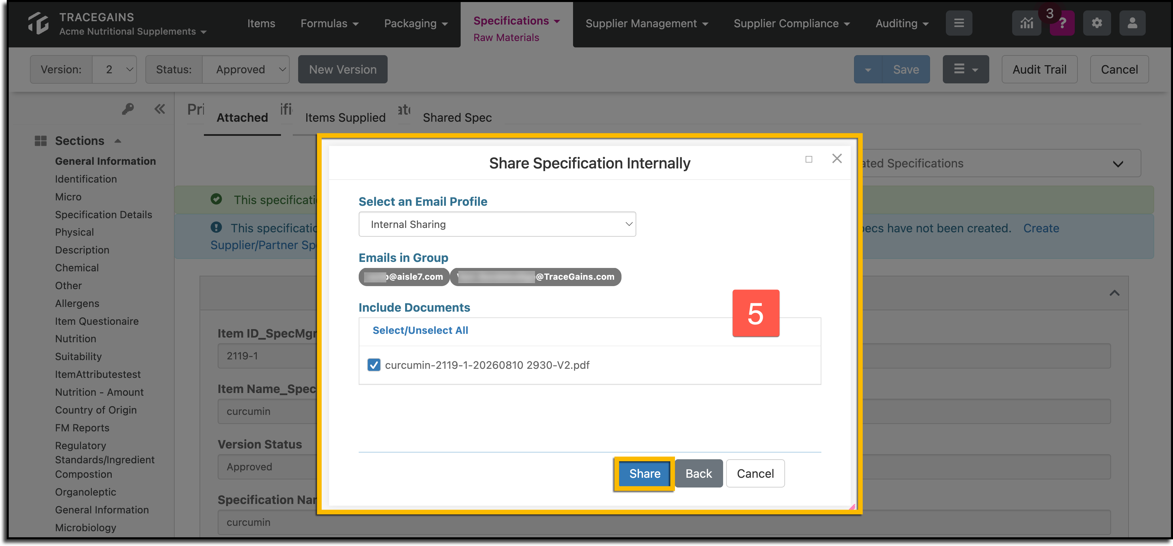Open the analytics chart icon
This screenshot has height=546, width=1173.
coord(1026,23)
